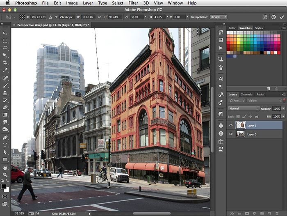Select the Hand tool
Viewport: 287px width, 216px height.
pyautogui.click(x=5, y=168)
